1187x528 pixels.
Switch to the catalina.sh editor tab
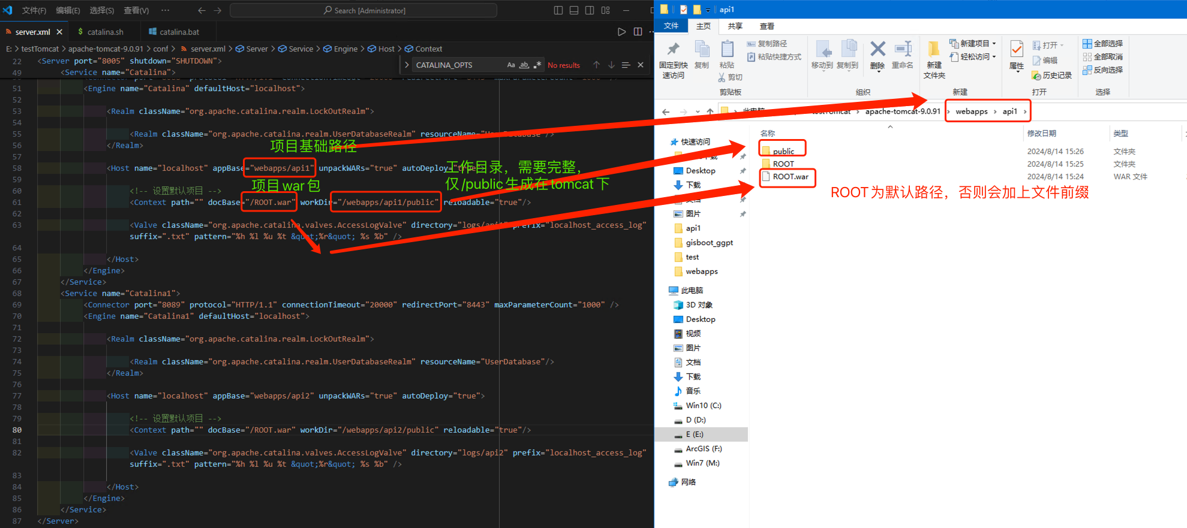point(105,32)
